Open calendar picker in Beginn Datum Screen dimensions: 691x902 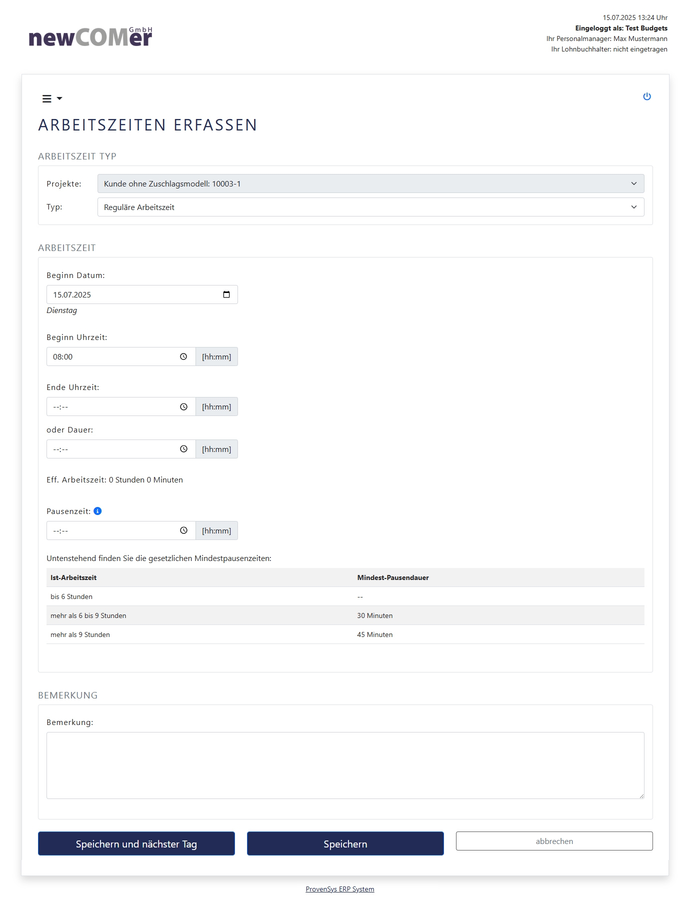(x=226, y=294)
